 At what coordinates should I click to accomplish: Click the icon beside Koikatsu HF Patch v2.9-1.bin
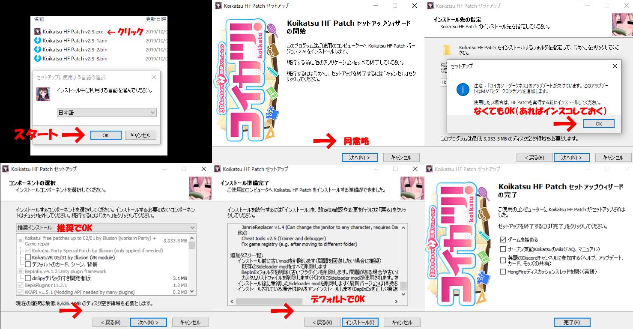tap(38, 40)
